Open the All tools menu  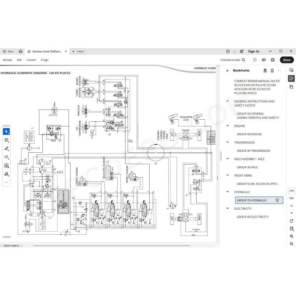point(7,60)
